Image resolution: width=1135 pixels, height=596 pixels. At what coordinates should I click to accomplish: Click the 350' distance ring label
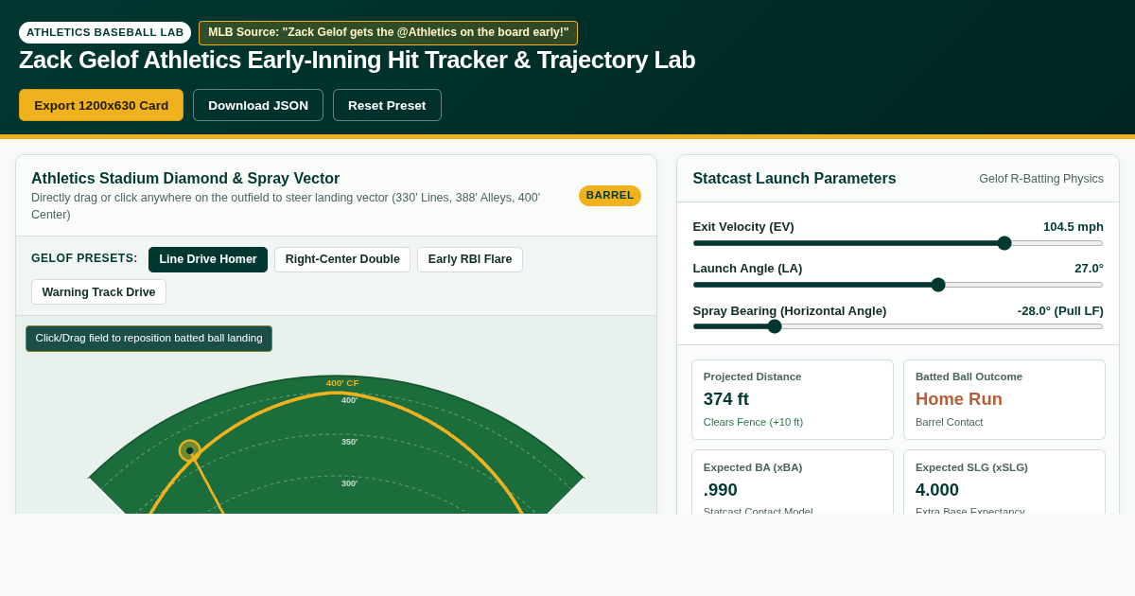coord(350,442)
